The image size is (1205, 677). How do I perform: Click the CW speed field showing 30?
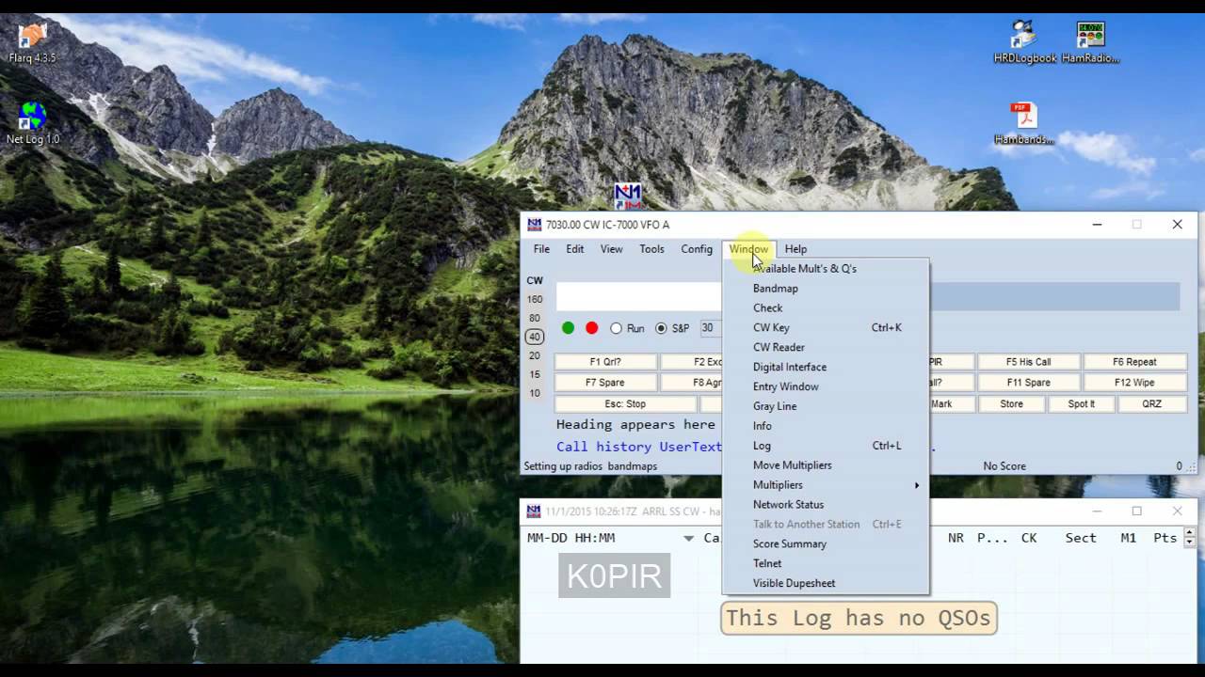coord(710,328)
